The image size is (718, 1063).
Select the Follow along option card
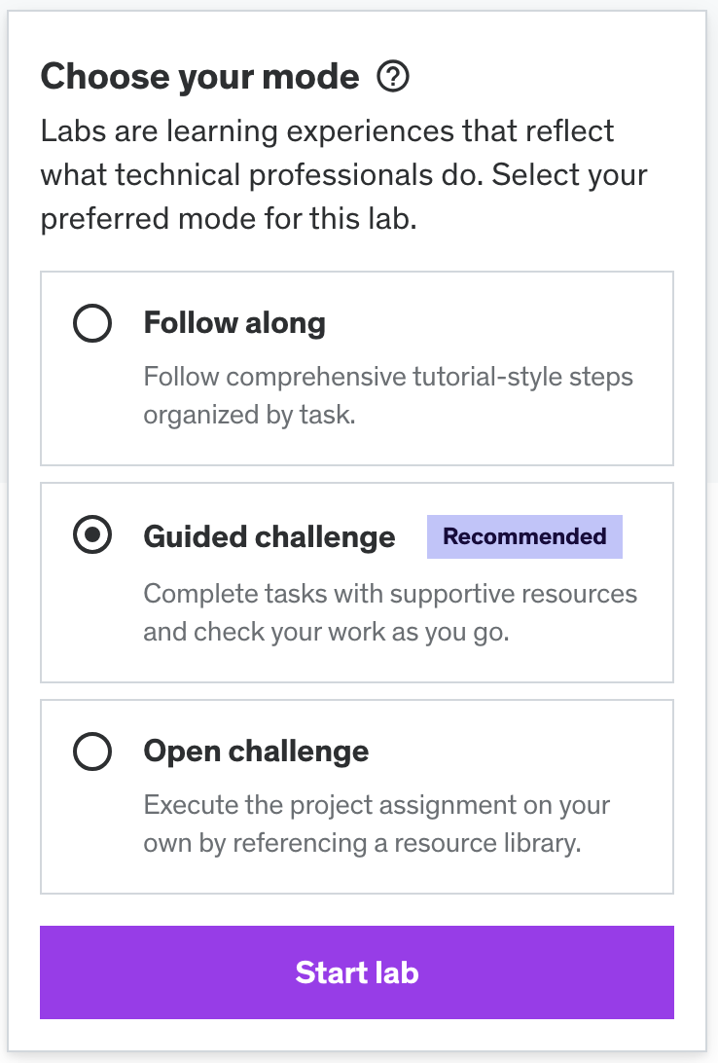pos(357,367)
